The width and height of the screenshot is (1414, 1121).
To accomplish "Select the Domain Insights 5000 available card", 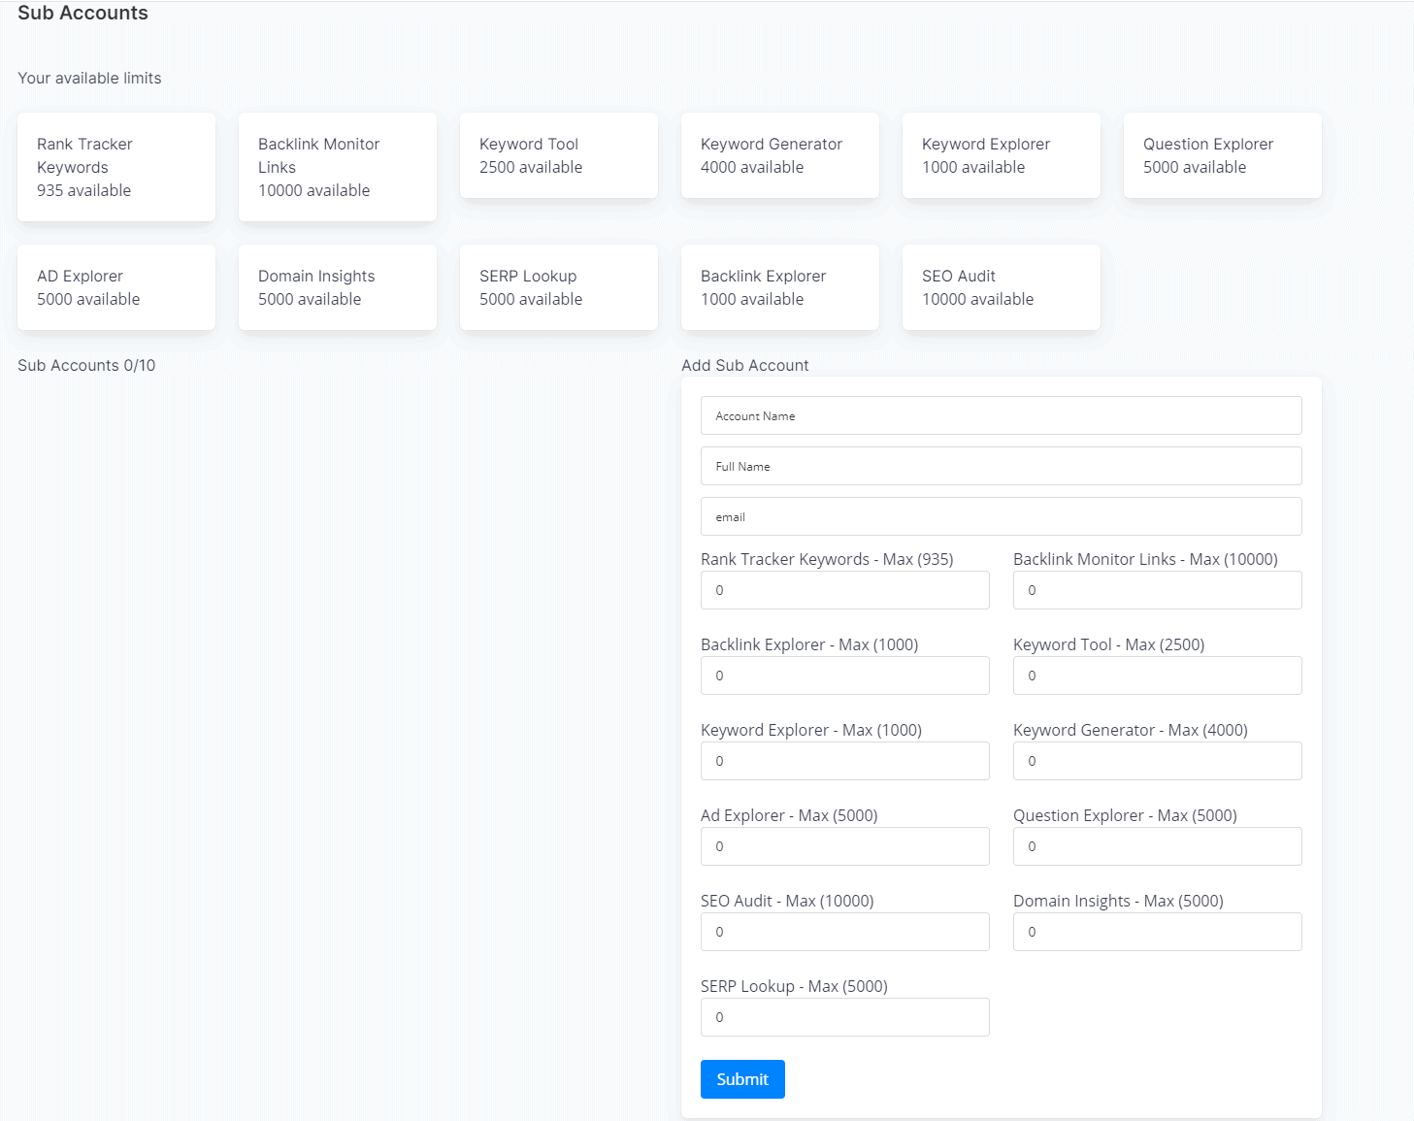I will point(338,287).
